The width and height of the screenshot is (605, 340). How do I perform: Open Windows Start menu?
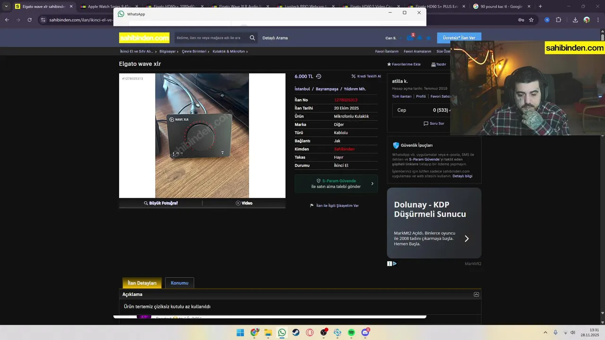coord(240,332)
